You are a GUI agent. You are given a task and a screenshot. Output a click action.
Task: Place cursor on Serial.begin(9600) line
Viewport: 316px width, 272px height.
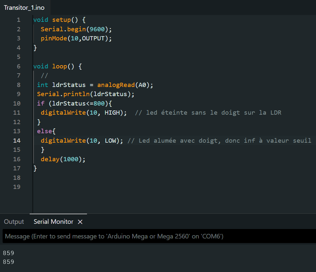[x=76, y=29]
